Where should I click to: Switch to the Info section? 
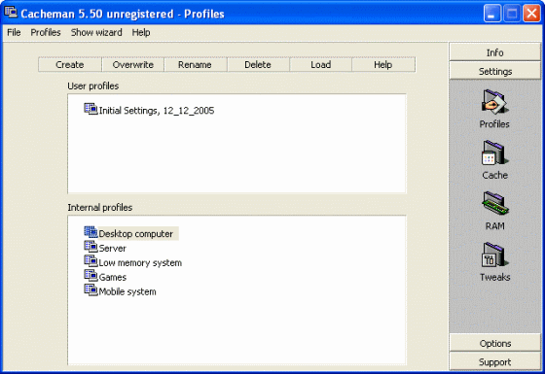pos(495,52)
